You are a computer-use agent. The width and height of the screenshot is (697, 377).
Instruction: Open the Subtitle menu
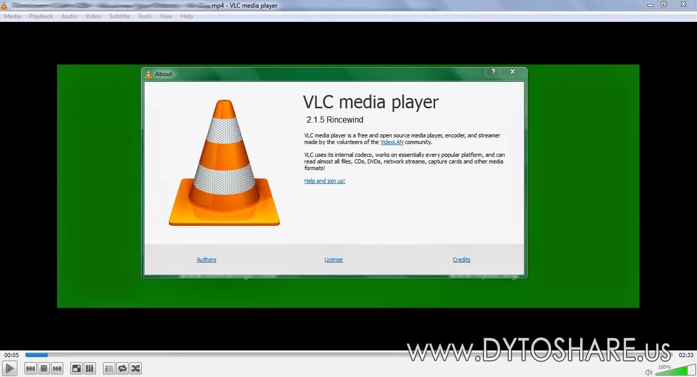(x=119, y=16)
